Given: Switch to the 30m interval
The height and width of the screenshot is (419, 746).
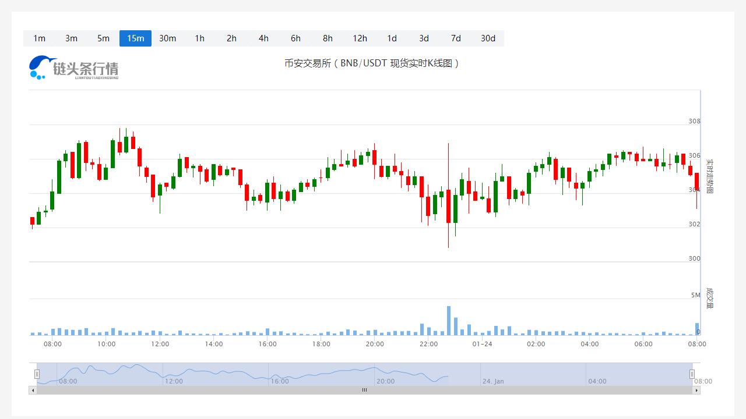Looking at the screenshot, I should (167, 38).
